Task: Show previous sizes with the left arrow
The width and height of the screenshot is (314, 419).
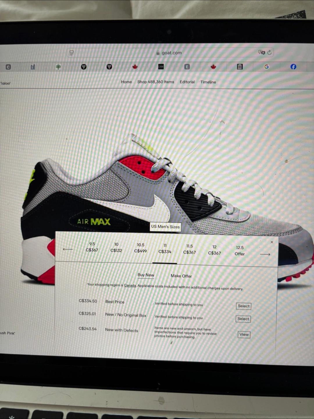Action: (x=68, y=249)
